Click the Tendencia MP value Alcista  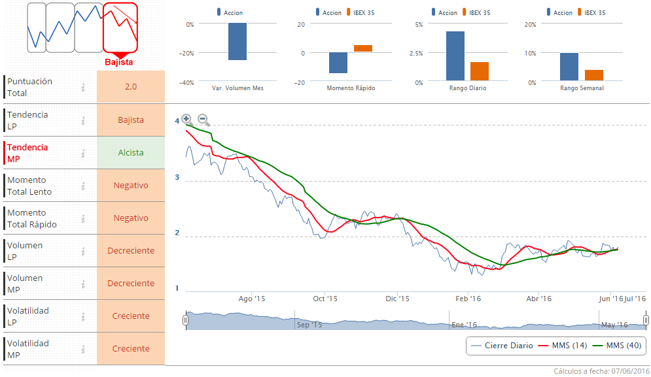tap(131, 153)
